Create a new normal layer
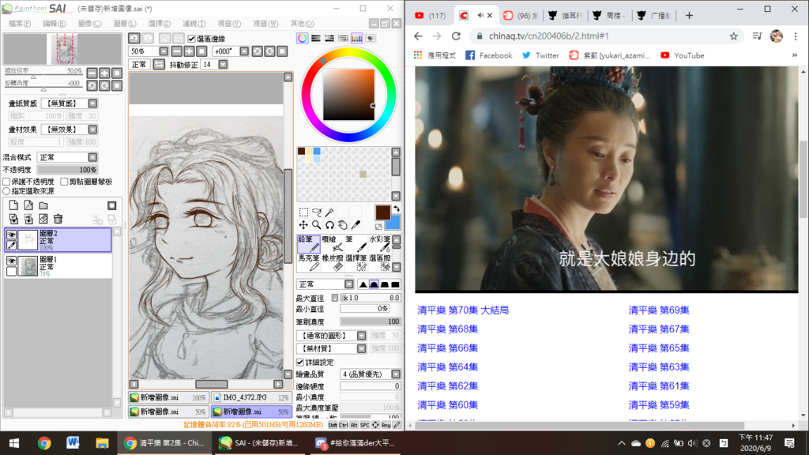This screenshot has width=809, height=455. coord(13,205)
